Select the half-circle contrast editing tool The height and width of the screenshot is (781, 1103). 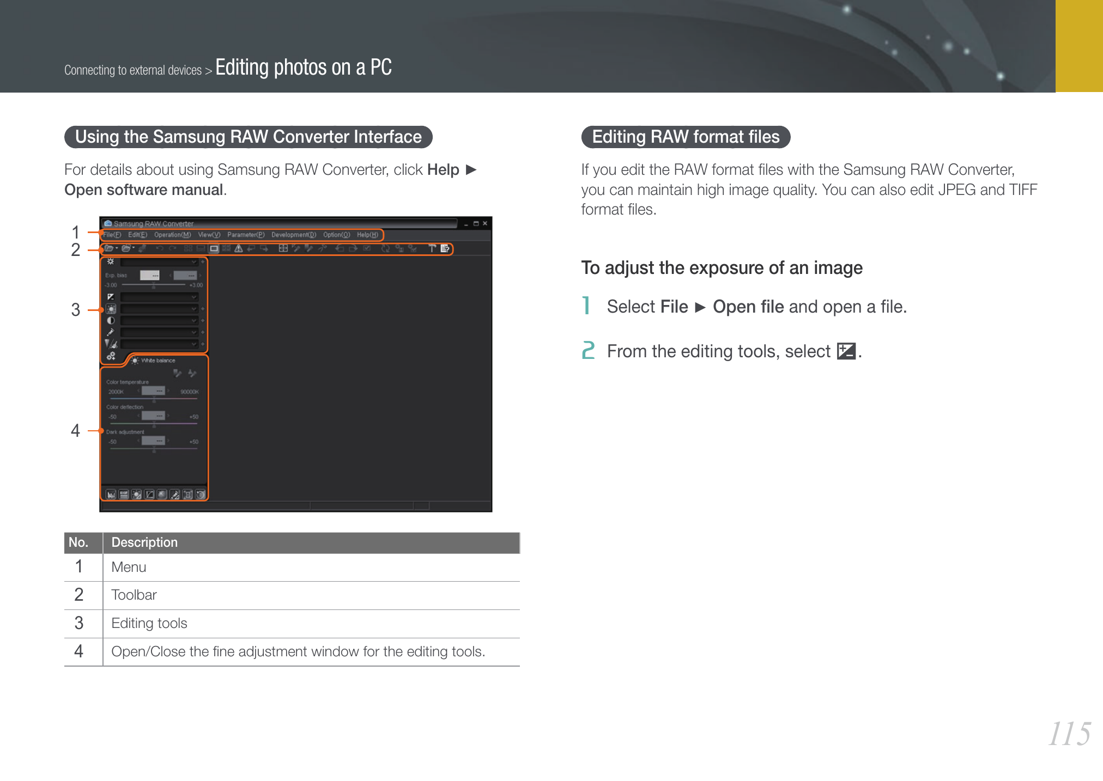(x=111, y=321)
